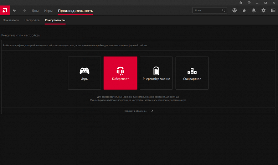Minimize the window
The width and height of the screenshot is (278, 165).
tap(257, 3)
